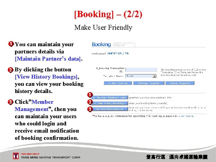Click the maintain your business partners info description
Image resolution: width=216 pixels, height=162 pixels.
pos(151,98)
